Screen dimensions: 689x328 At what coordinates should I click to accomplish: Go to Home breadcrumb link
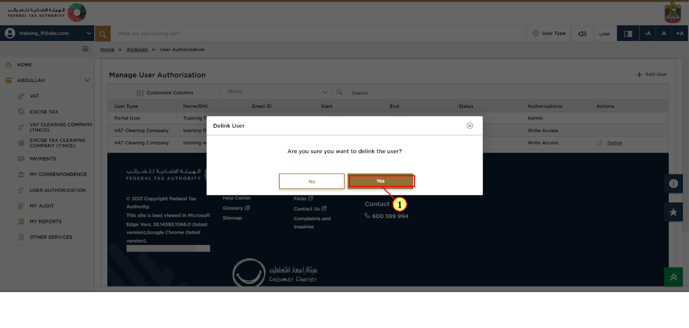[107, 50]
